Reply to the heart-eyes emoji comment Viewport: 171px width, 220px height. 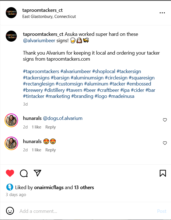click(51, 150)
